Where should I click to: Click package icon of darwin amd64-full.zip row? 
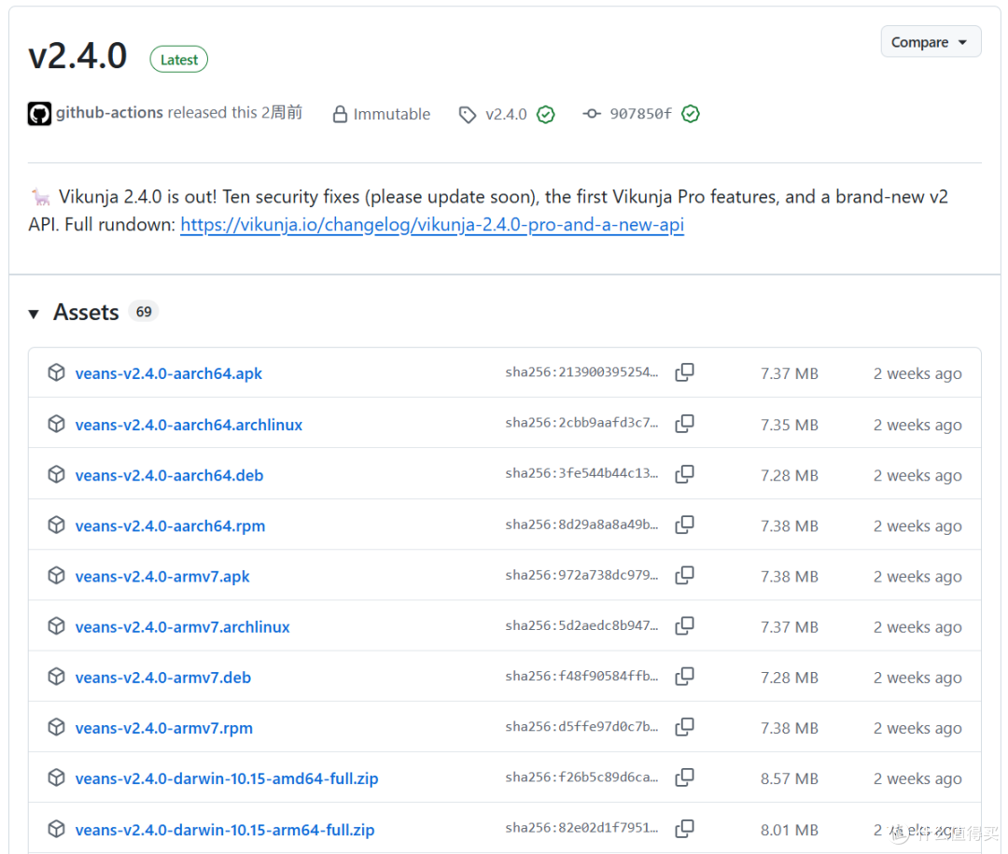[x=57, y=777]
